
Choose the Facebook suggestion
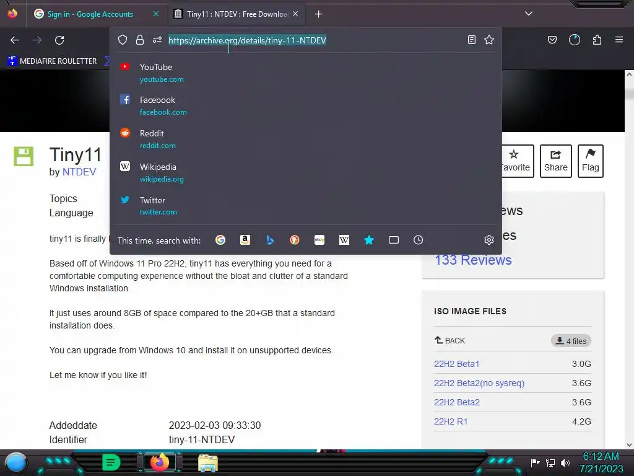(x=306, y=105)
